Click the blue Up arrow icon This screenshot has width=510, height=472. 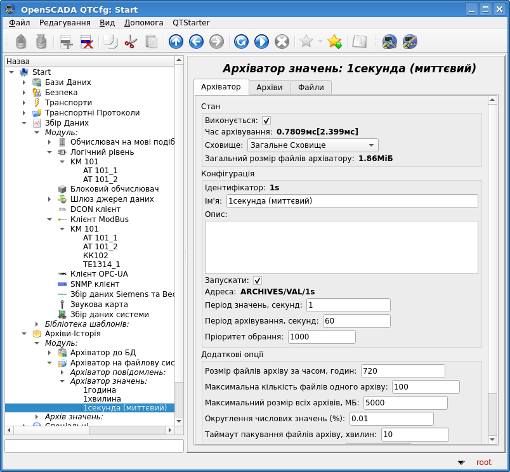click(x=176, y=42)
